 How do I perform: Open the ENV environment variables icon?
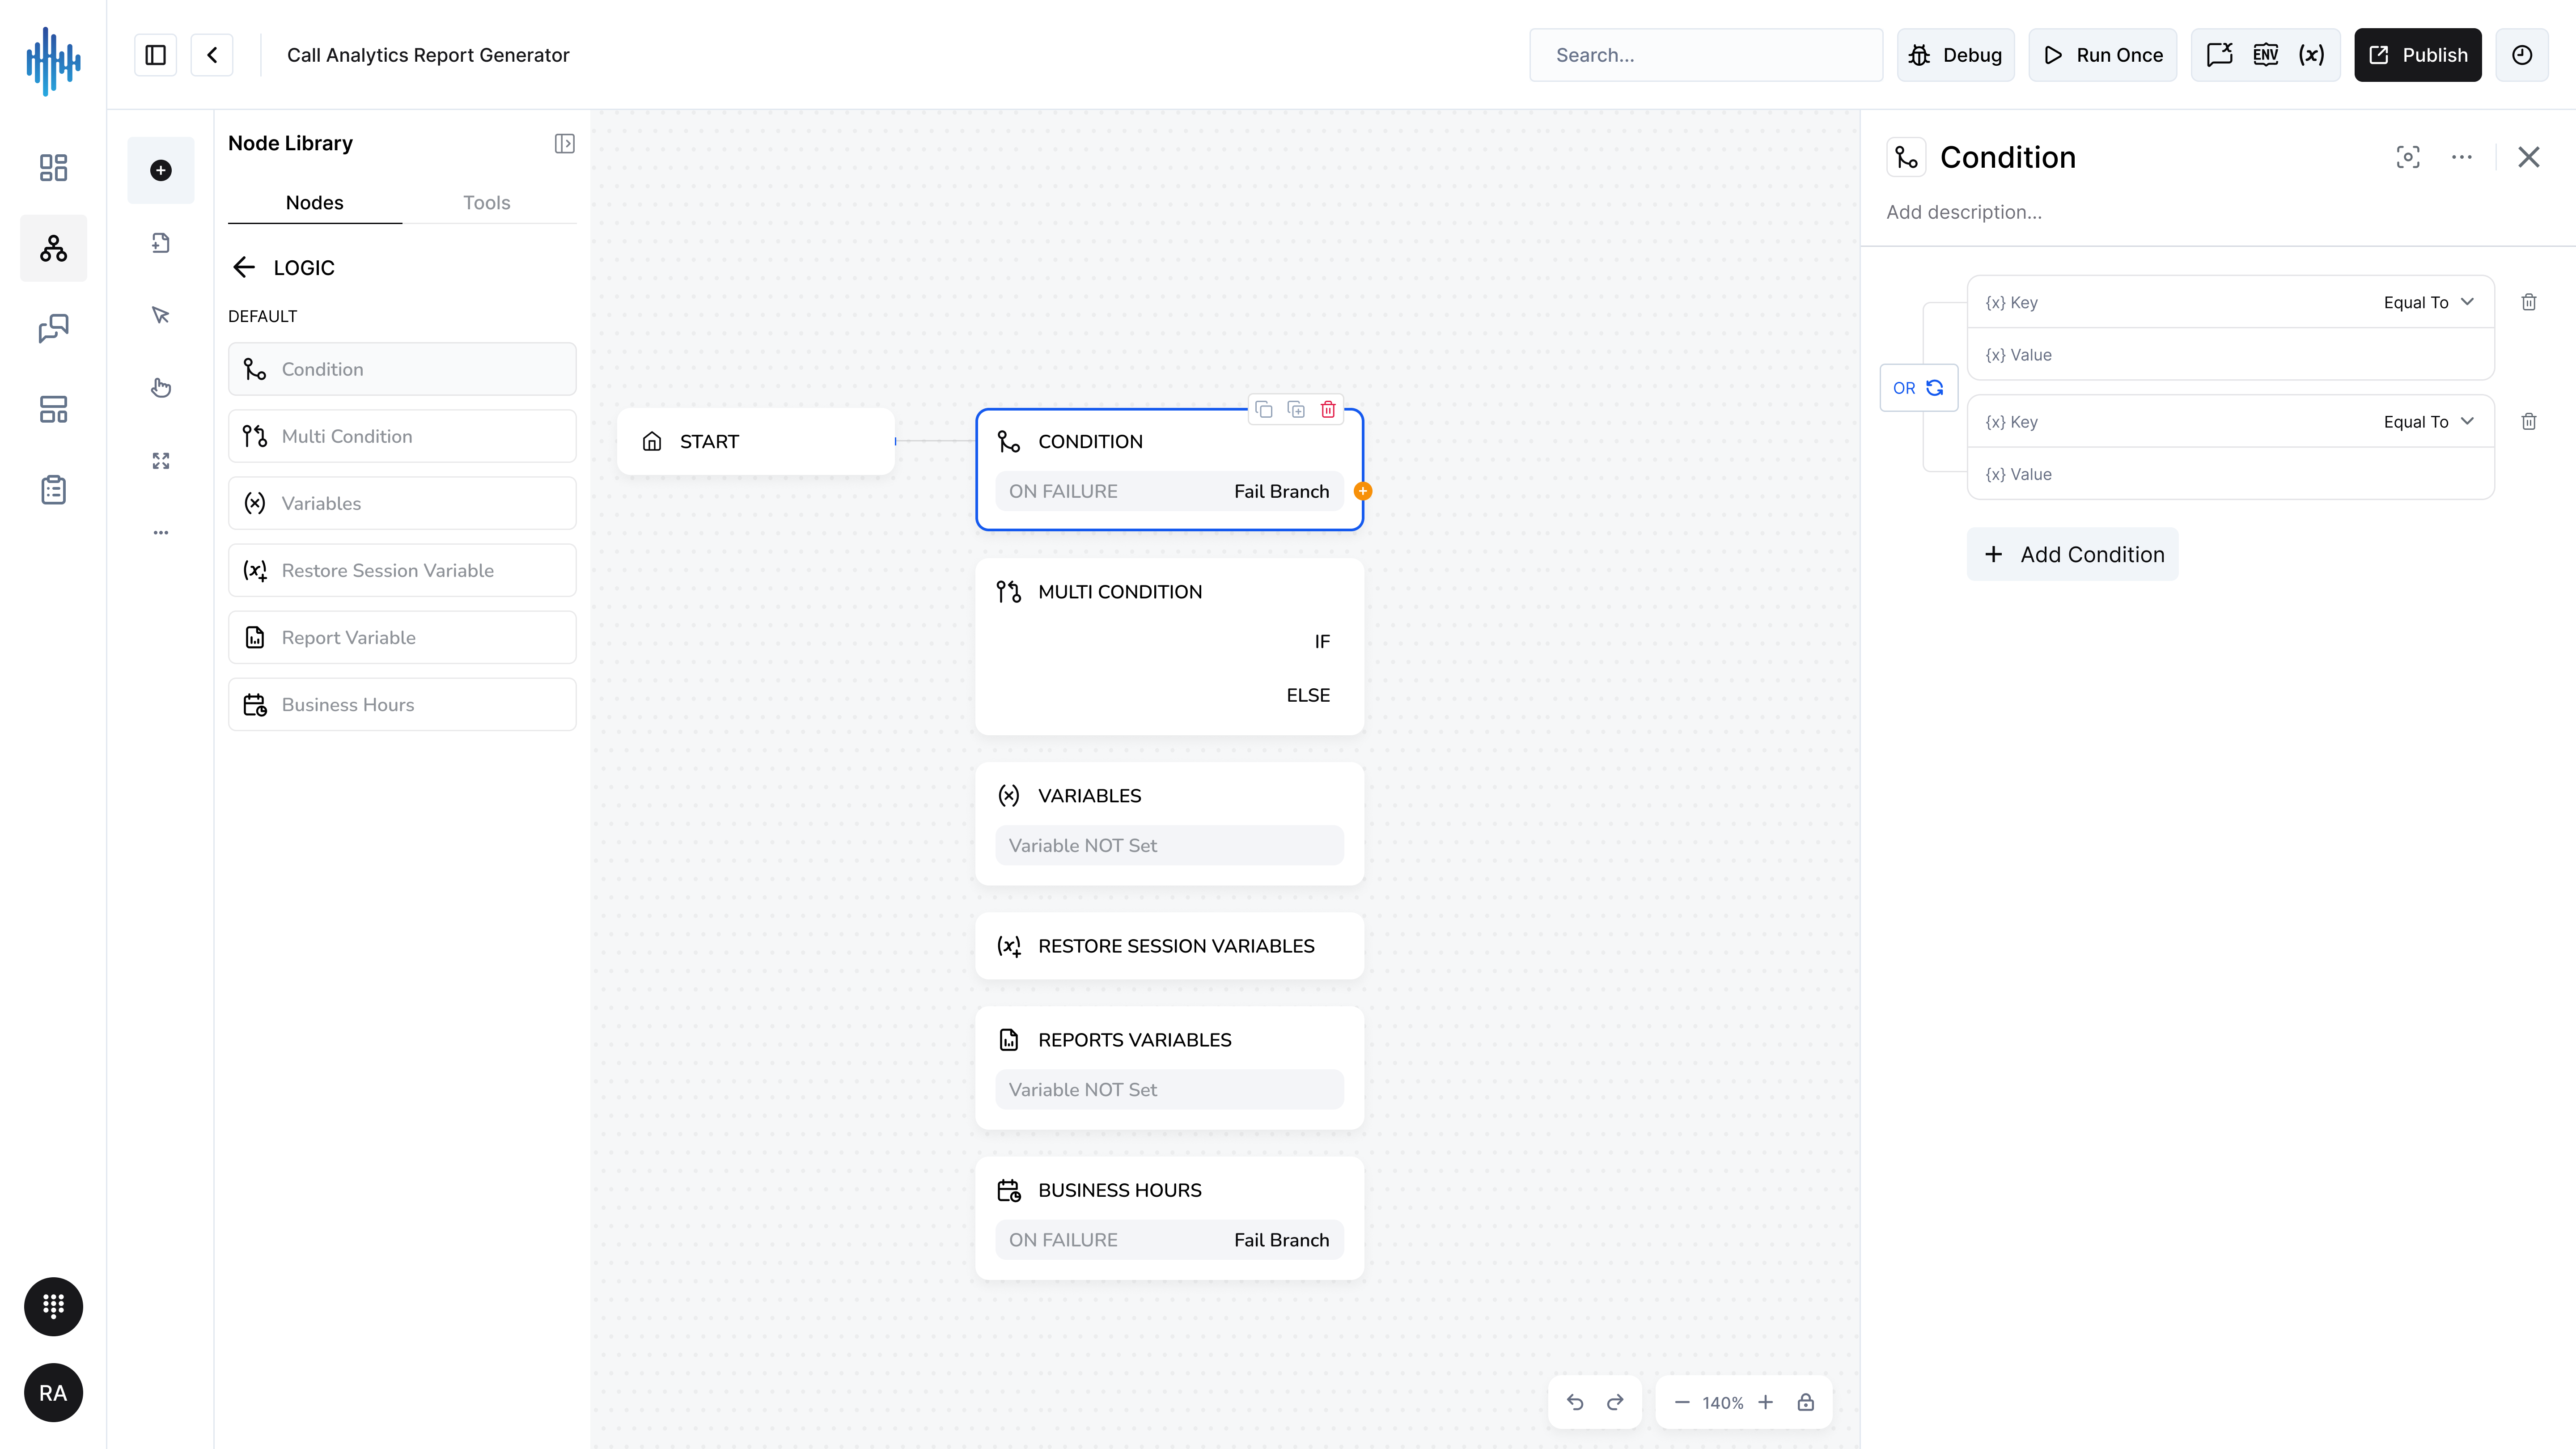2266,55
